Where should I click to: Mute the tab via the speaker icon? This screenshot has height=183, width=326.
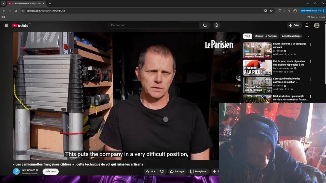39,4
